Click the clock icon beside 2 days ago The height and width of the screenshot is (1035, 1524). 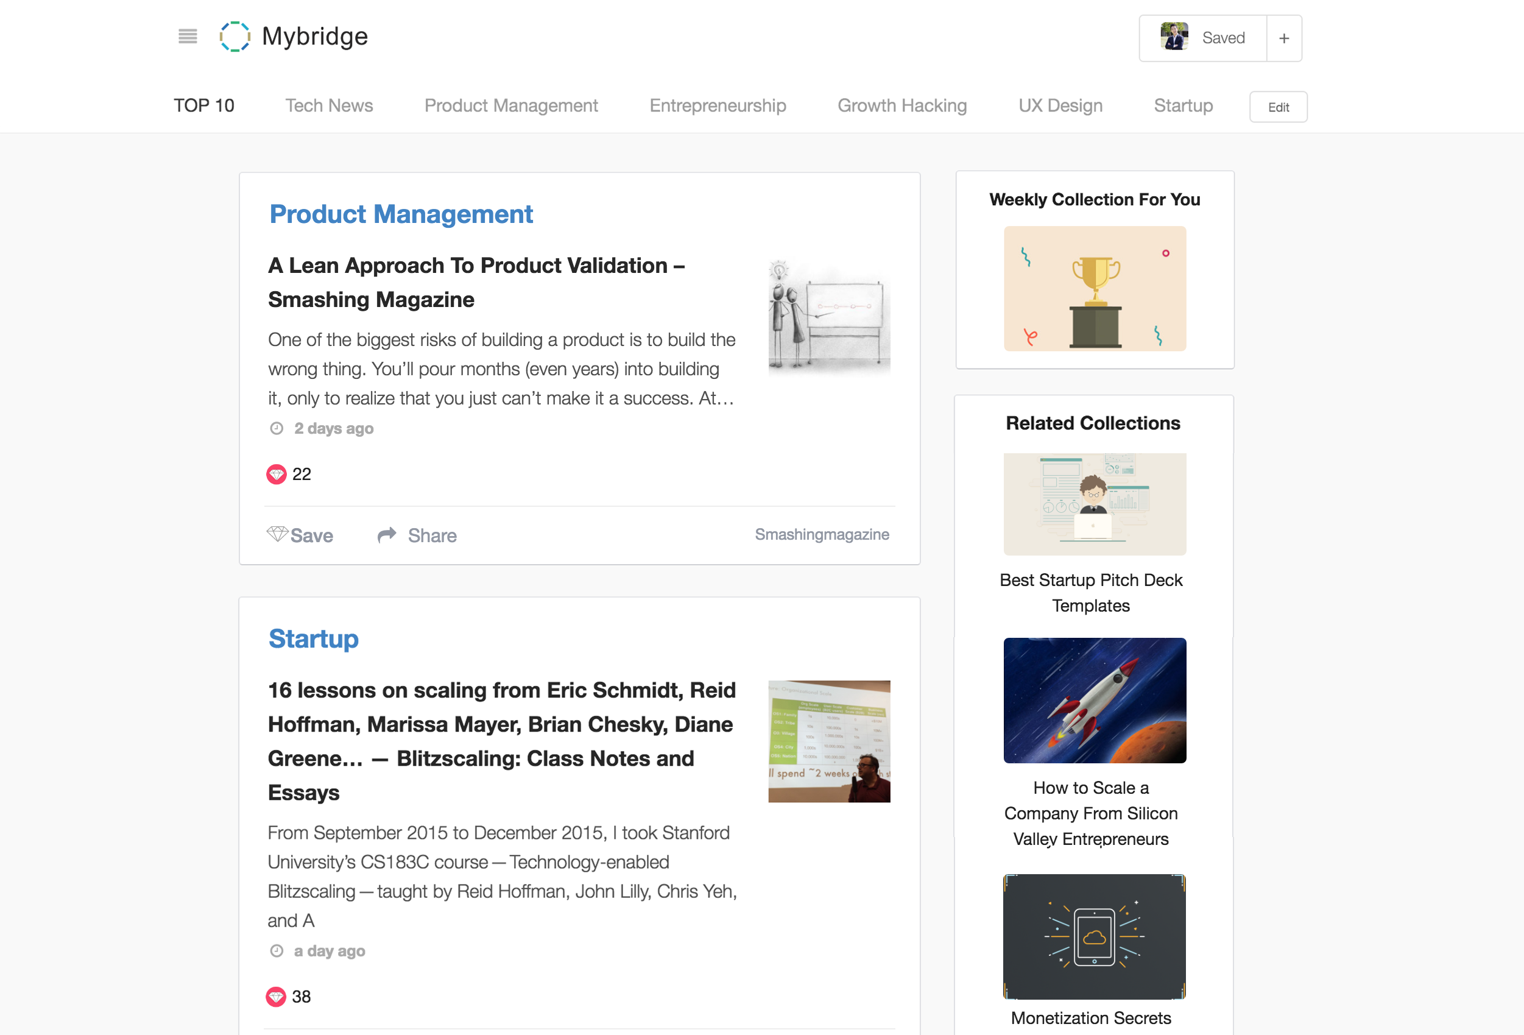click(x=277, y=428)
